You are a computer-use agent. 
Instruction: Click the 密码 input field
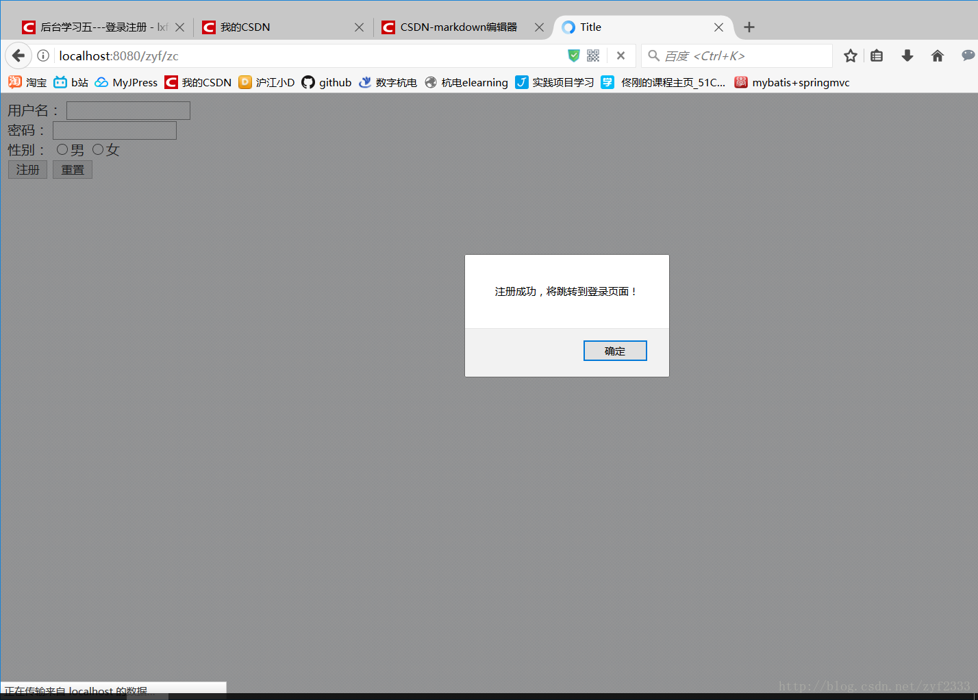(114, 130)
